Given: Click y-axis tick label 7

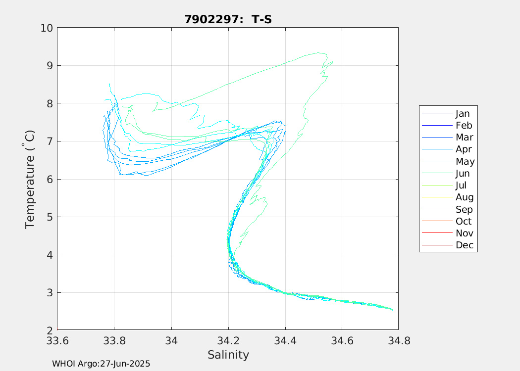Looking at the screenshot, I should pos(50,141).
